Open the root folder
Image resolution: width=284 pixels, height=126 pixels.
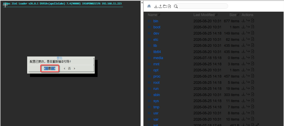click(x=156, y=83)
